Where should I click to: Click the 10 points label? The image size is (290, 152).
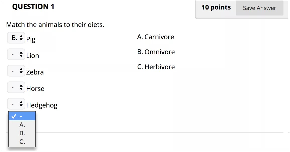tap(216, 7)
